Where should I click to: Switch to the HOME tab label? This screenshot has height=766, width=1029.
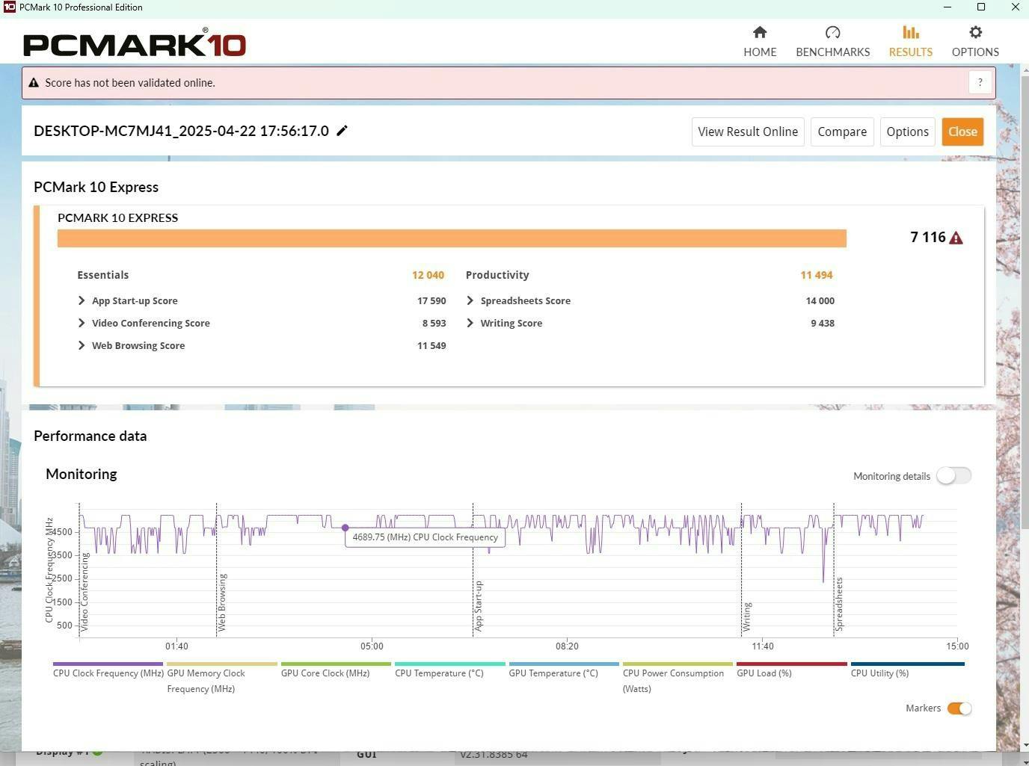tap(760, 52)
